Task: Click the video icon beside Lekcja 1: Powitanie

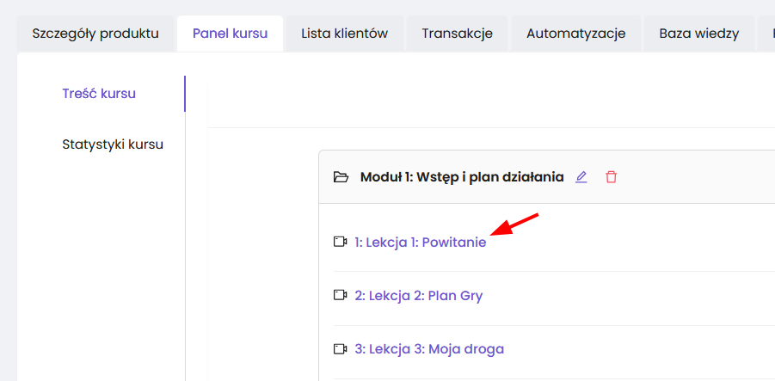Action: click(x=340, y=242)
